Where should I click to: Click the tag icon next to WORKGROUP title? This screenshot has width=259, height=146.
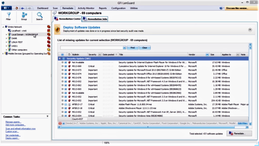click(55, 13)
